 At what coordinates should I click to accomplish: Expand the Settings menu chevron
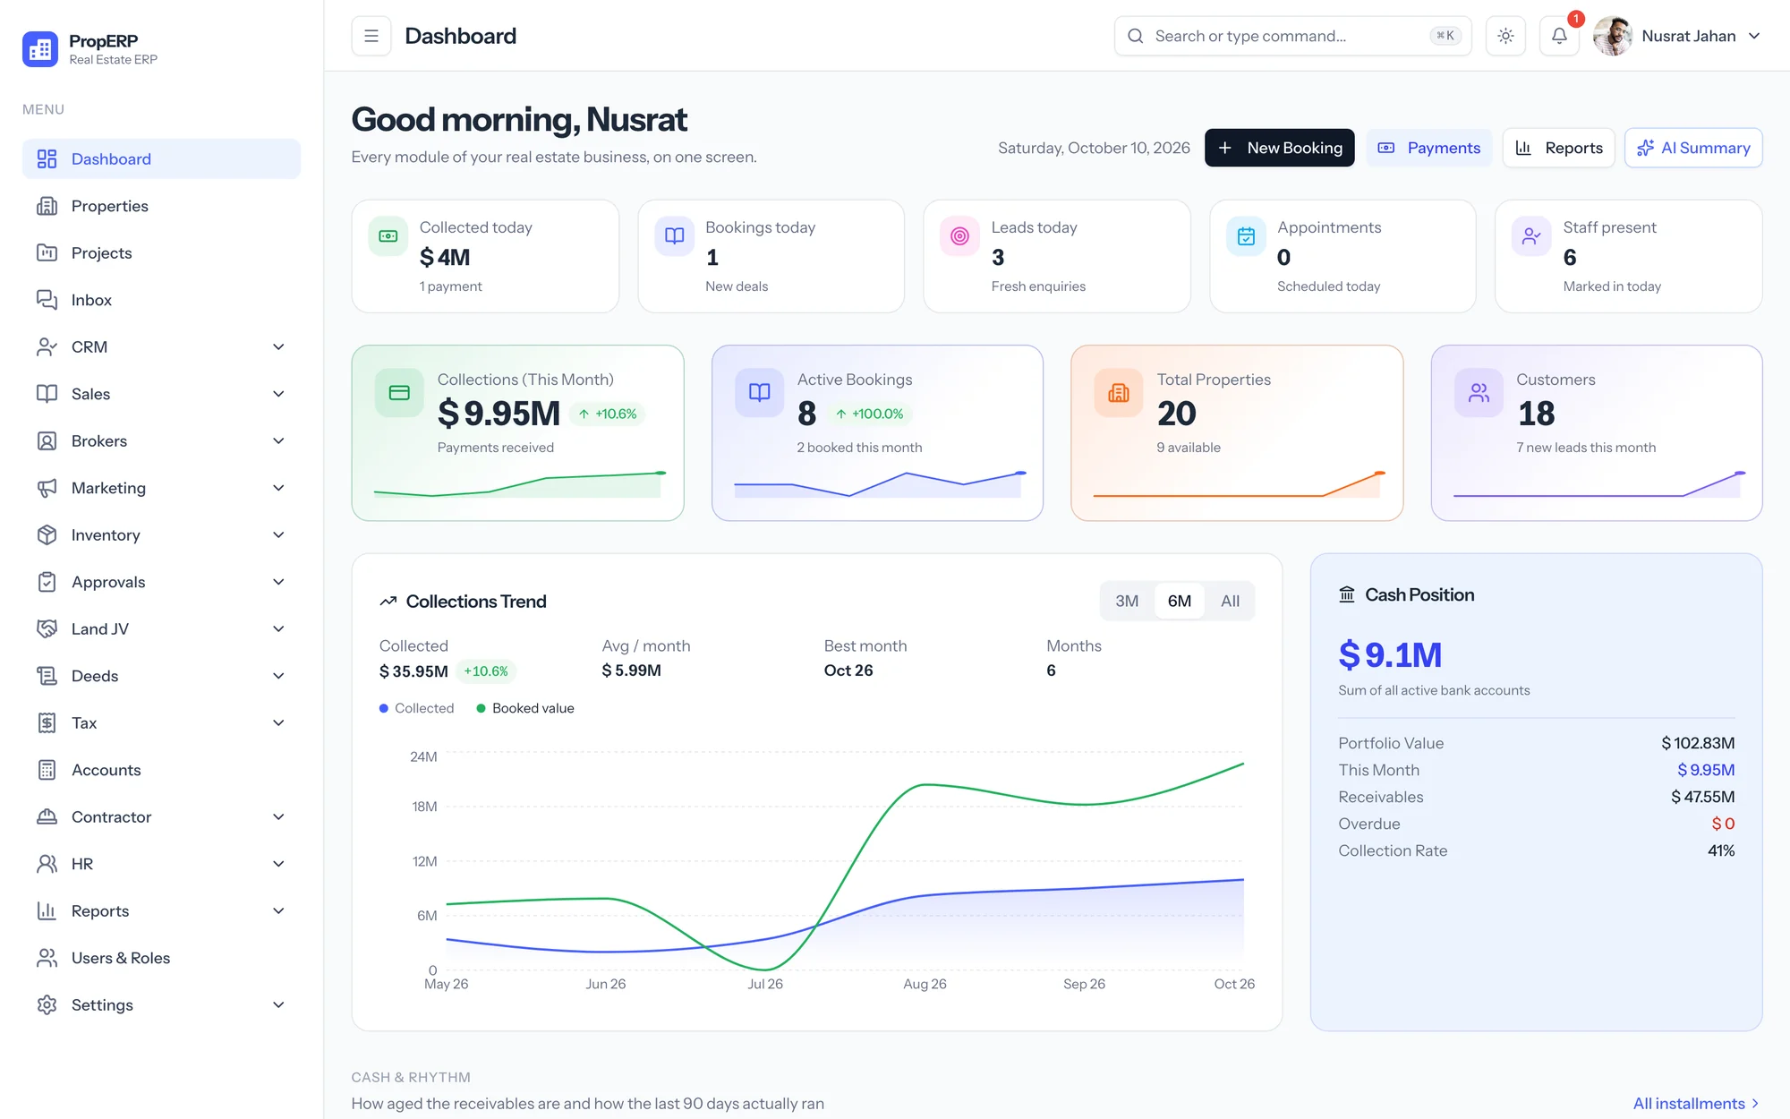278,1004
